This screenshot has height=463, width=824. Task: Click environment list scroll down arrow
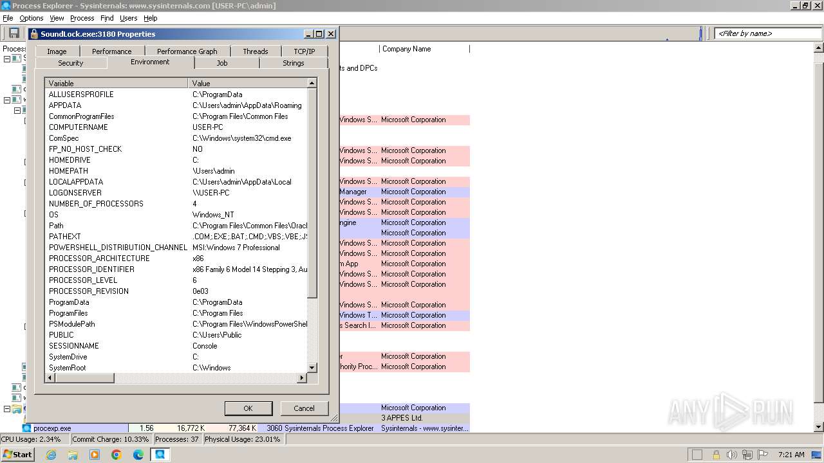tap(312, 368)
